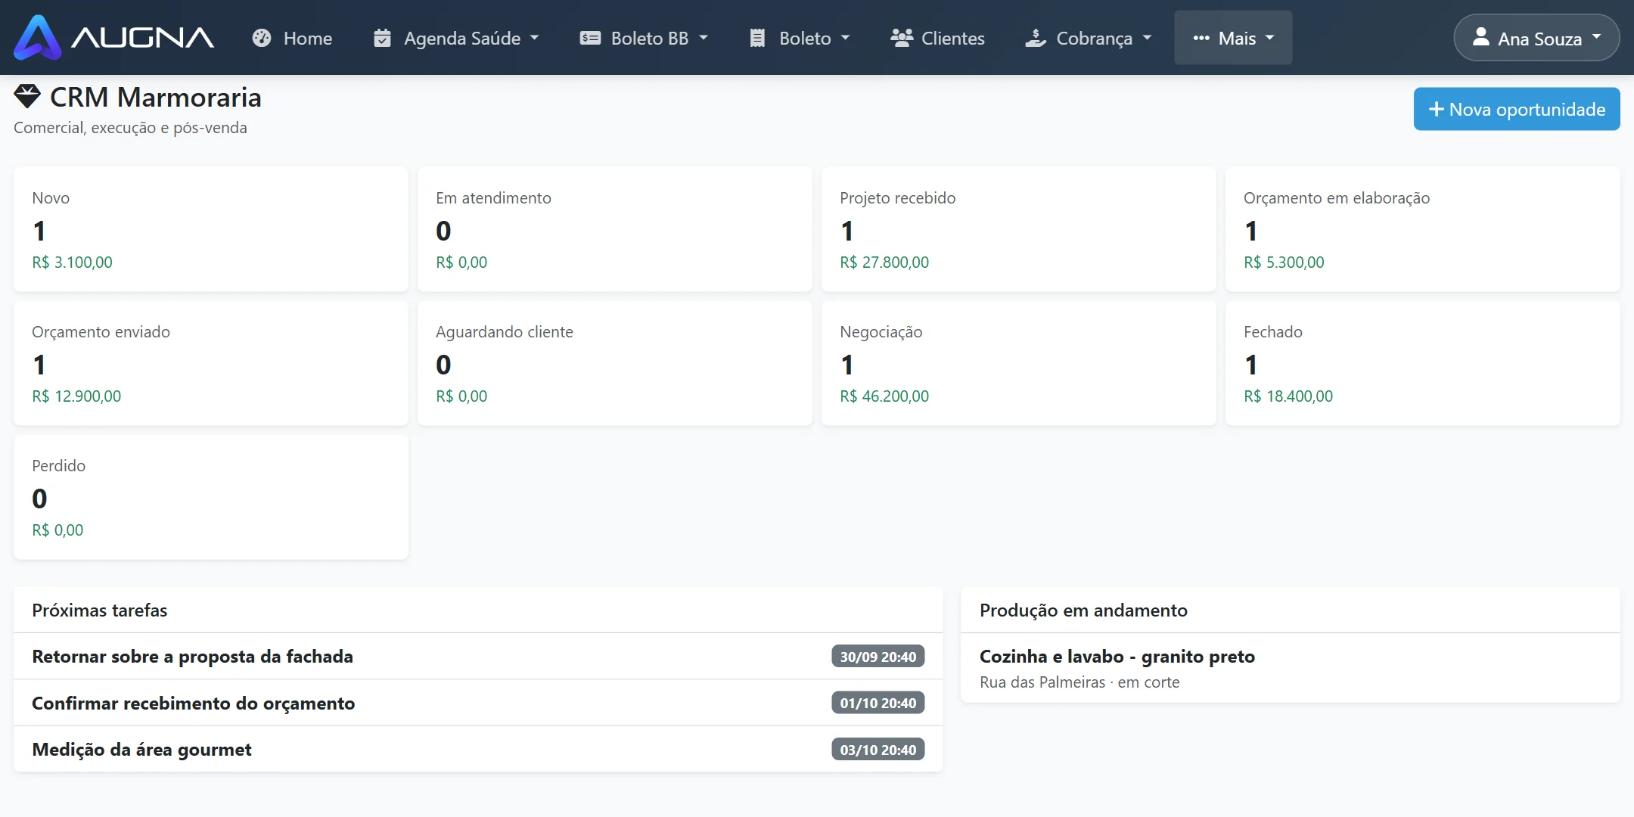The image size is (1634, 817).
Task: Click the R$ 46.200,00 Negociação value
Action: (884, 396)
